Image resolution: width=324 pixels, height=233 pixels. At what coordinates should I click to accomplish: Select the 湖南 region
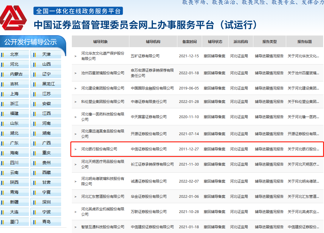[46, 133]
